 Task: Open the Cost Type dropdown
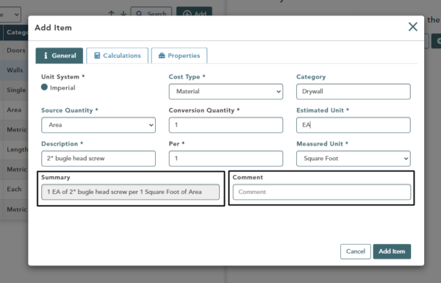coord(226,91)
